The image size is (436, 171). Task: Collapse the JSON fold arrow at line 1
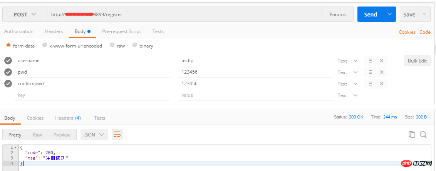pos(15,147)
